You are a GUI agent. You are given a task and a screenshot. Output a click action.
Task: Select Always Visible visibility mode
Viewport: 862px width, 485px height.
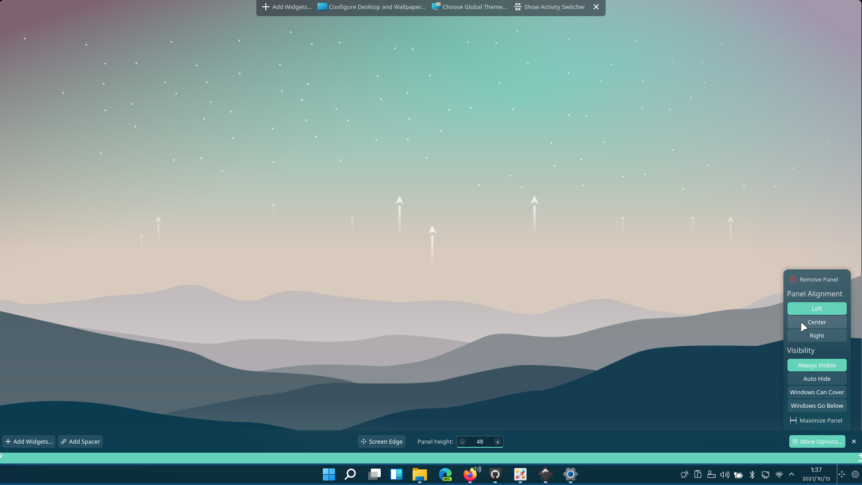pyautogui.click(x=817, y=365)
